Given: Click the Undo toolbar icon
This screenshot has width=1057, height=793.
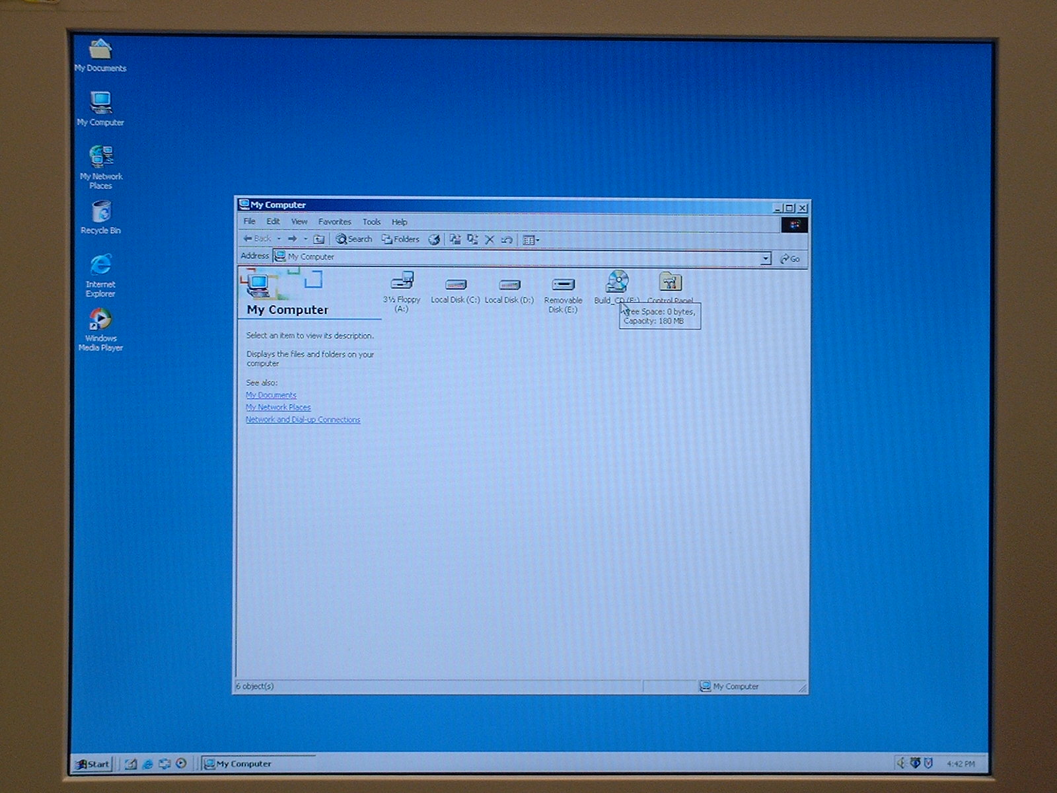Looking at the screenshot, I should (507, 240).
